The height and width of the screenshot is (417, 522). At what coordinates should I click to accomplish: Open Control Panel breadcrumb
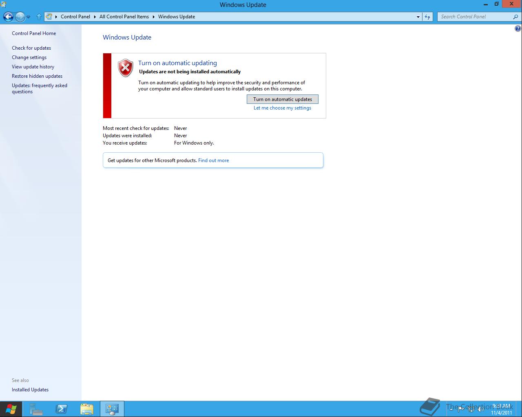click(x=75, y=17)
